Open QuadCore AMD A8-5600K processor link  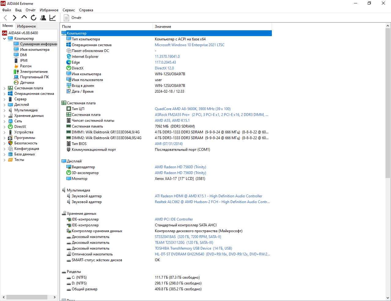193,109
